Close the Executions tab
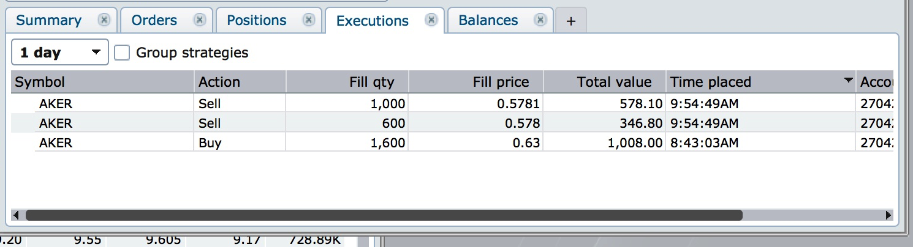This screenshot has width=913, height=247. coord(431,20)
